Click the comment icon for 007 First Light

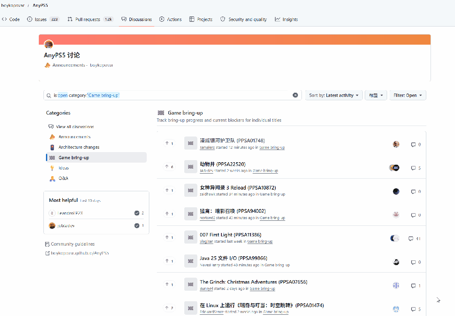tap(411, 238)
